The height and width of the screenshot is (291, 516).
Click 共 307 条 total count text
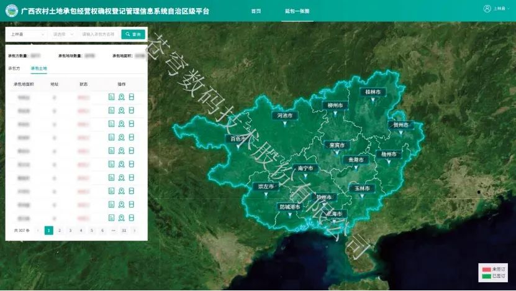[22, 230]
